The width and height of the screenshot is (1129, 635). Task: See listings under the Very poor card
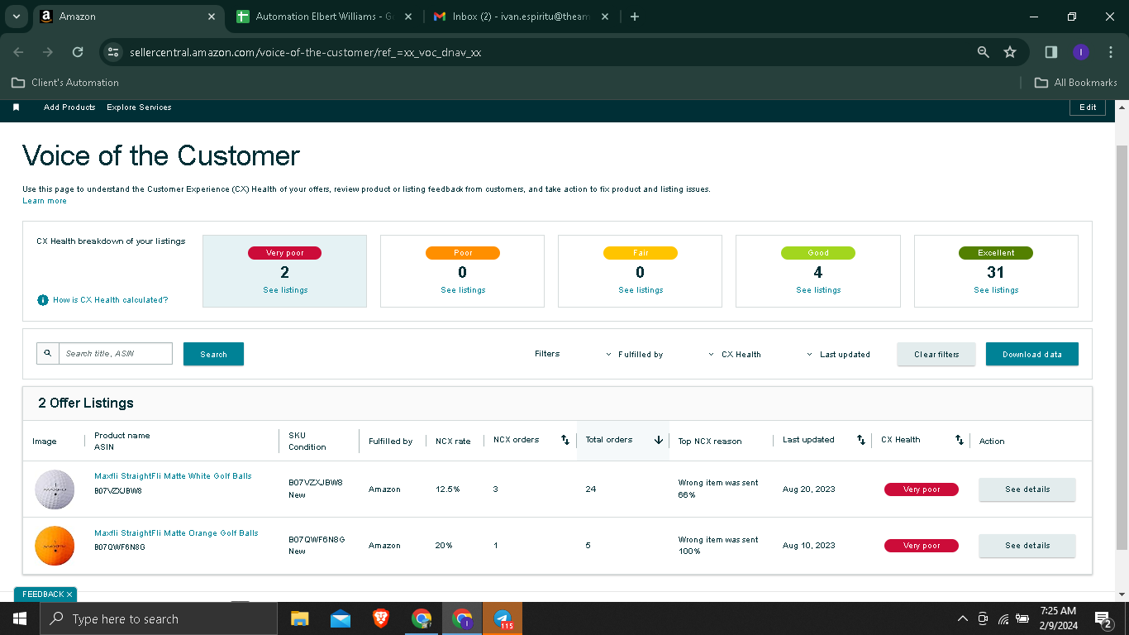pos(285,290)
